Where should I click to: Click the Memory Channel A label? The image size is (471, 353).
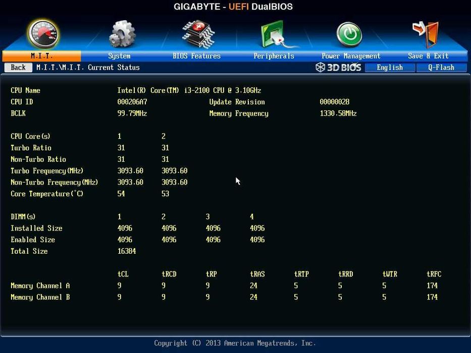40,286
